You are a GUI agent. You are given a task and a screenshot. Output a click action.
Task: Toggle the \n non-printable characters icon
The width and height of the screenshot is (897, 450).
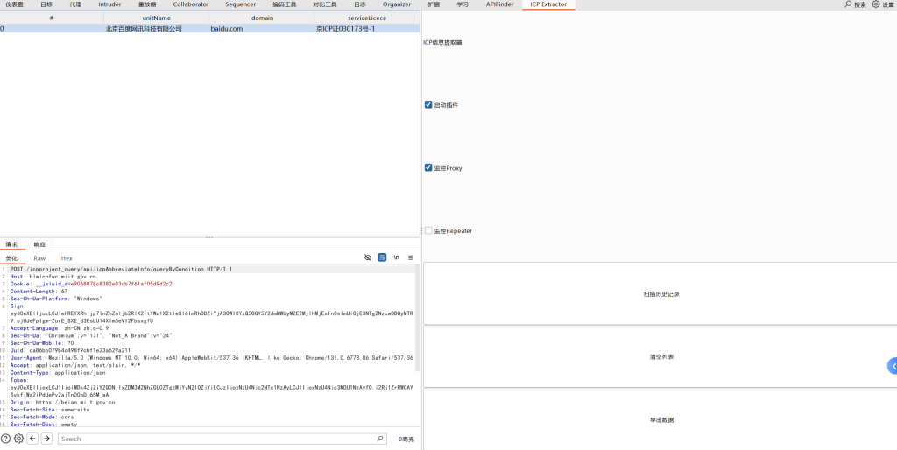(397, 257)
